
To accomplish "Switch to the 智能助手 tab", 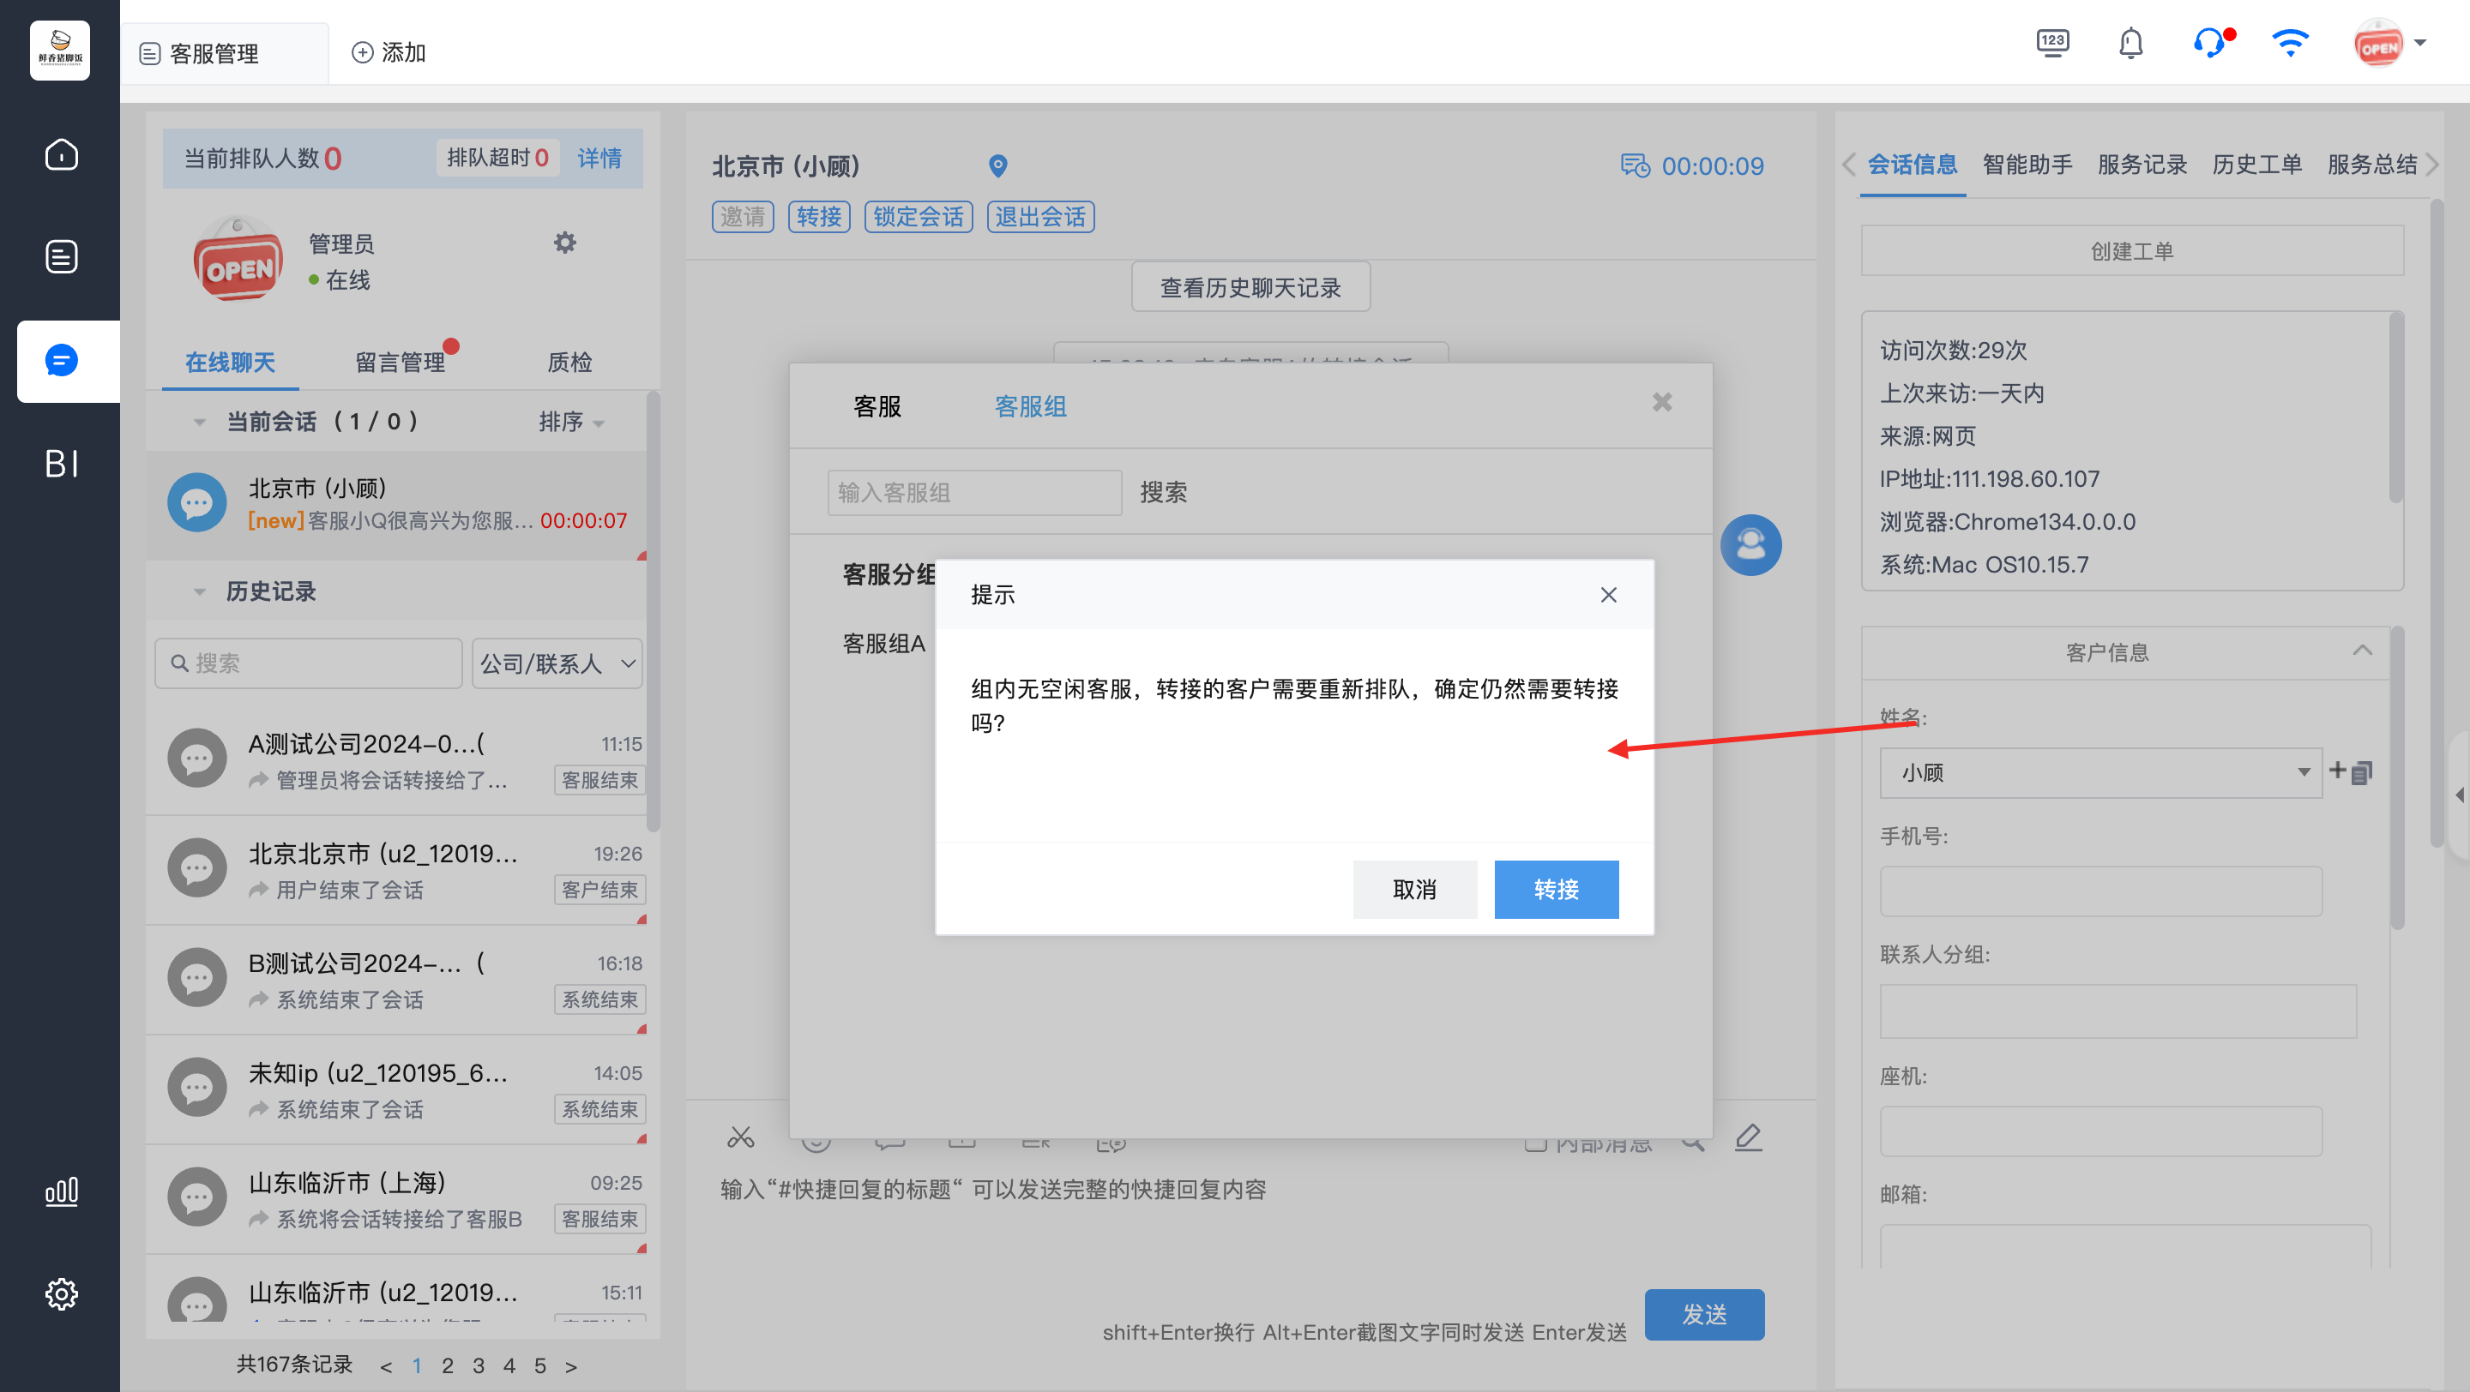I will [x=2027, y=165].
